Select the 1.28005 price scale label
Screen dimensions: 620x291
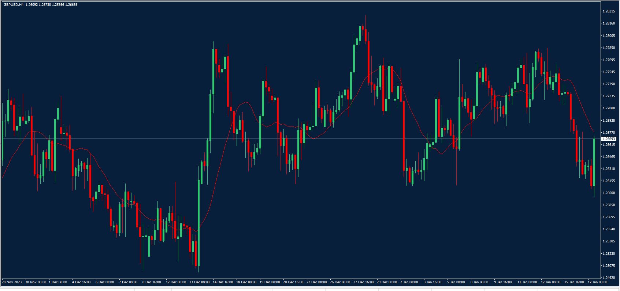click(609, 36)
